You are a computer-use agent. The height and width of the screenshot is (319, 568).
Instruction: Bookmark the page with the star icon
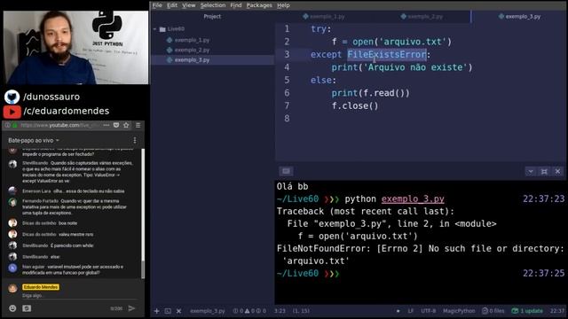(x=126, y=125)
